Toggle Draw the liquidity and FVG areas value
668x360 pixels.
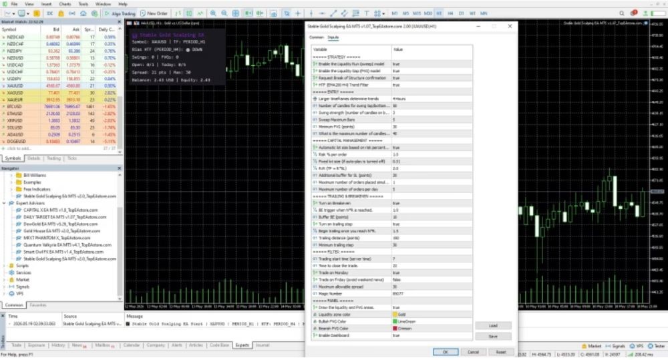[432, 308]
